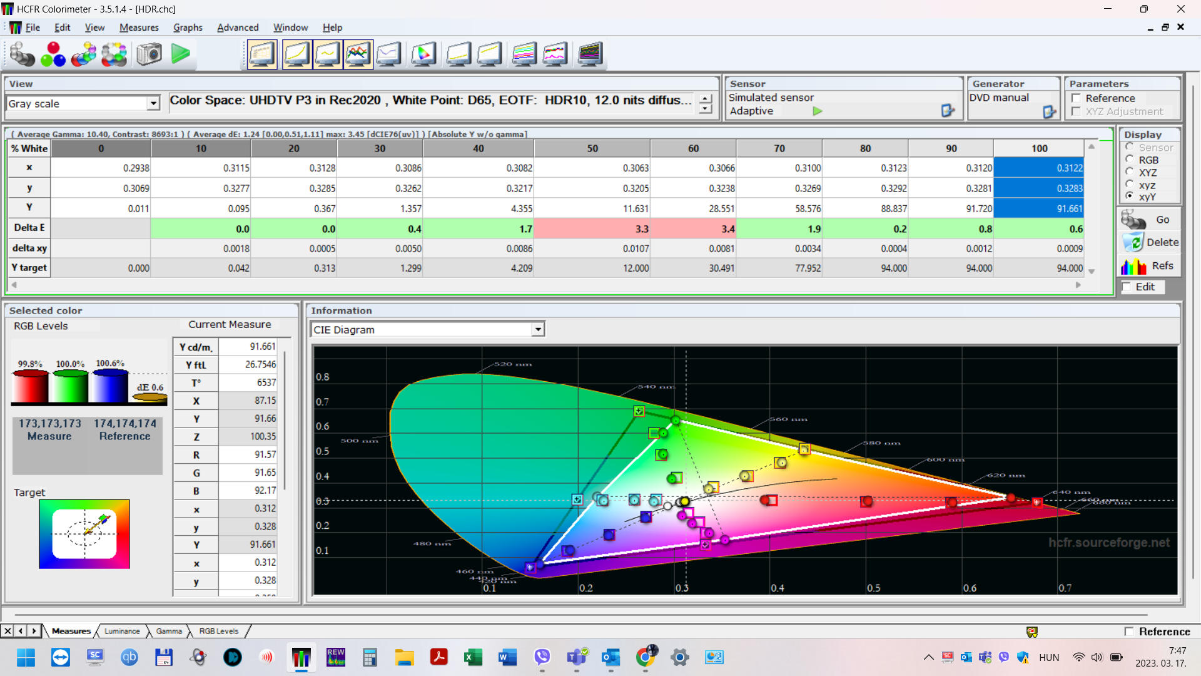Click the Delete button in the Display panel

(x=1150, y=242)
